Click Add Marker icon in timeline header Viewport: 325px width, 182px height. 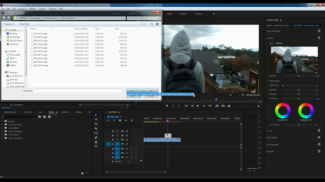point(125,120)
